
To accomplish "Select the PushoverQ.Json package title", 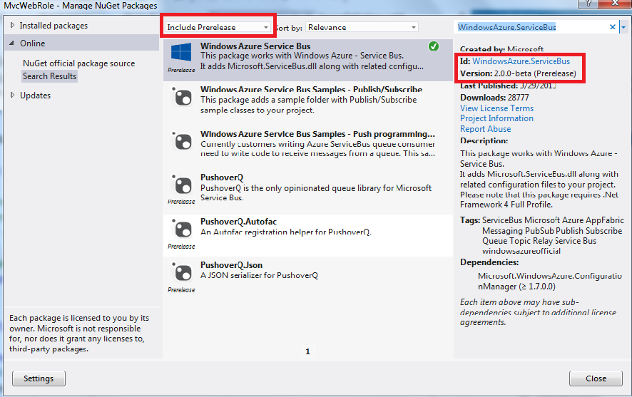I will (x=231, y=265).
